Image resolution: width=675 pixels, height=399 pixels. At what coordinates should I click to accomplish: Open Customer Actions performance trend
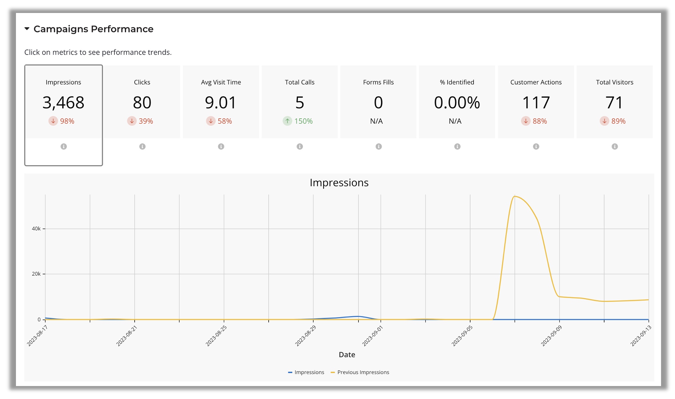(x=536, y=100)
